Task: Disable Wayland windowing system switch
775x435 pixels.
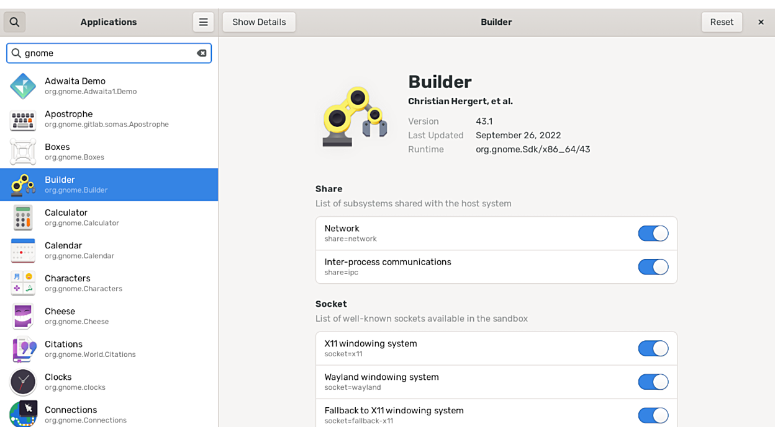Action: (653, 382)
